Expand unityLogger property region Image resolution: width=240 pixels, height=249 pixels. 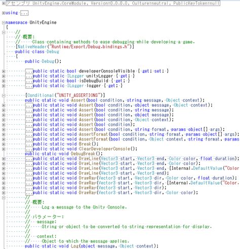pyautogui.click(x=4, y=76)
